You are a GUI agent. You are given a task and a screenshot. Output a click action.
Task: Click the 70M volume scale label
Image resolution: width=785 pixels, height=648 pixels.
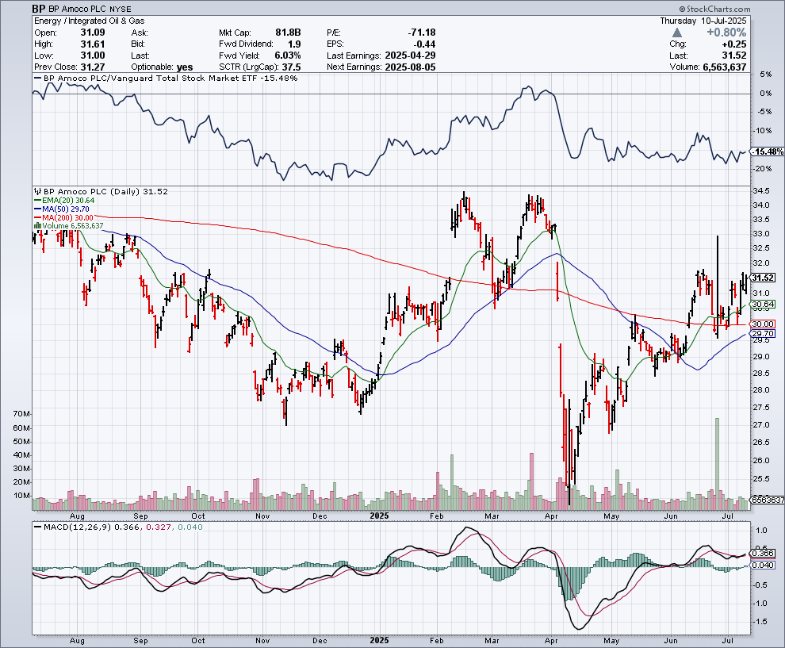[x=22, y=414]
